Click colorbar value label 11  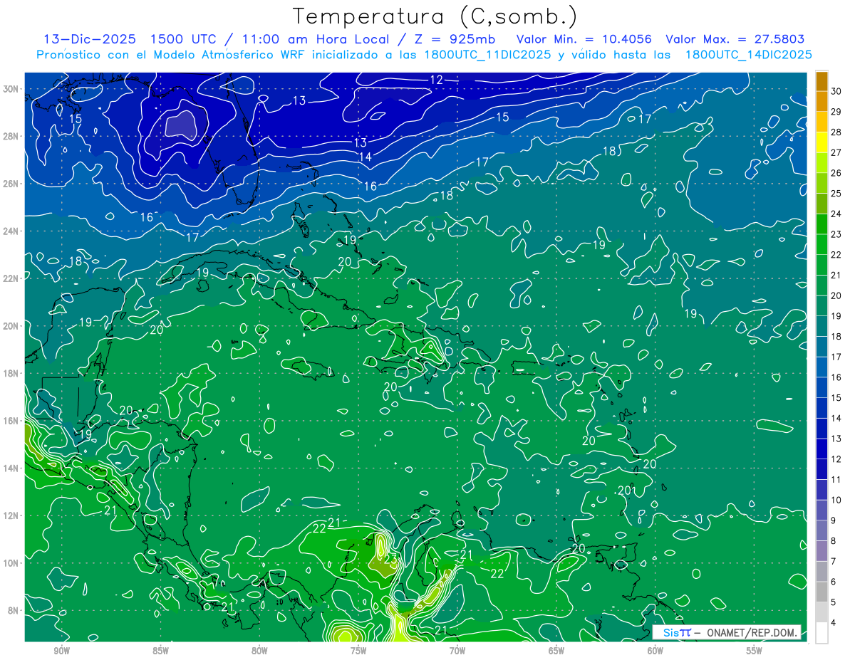tap(836, 479)
